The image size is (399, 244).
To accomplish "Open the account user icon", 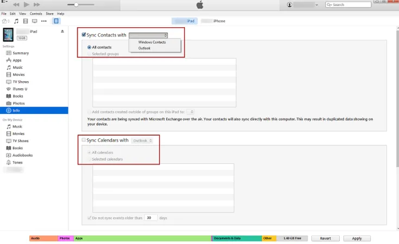I will click(x=289, y=5).
